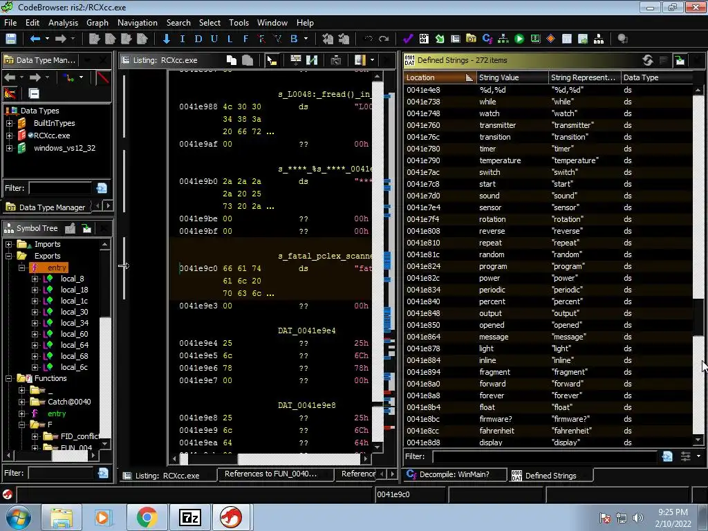Sort by String Value column header
Image resolution: width=708 pixels, height=531 pixels.
pyautogui.click(x=512, y=77)
